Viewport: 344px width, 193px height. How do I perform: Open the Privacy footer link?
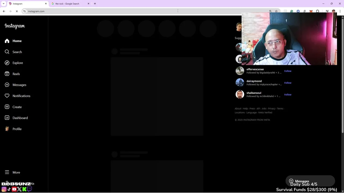click(x=272, y=109)
